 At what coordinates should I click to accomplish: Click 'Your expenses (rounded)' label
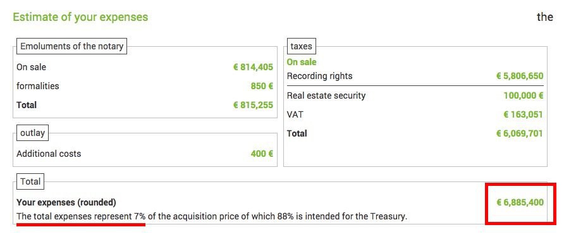[x=66, y=203]
